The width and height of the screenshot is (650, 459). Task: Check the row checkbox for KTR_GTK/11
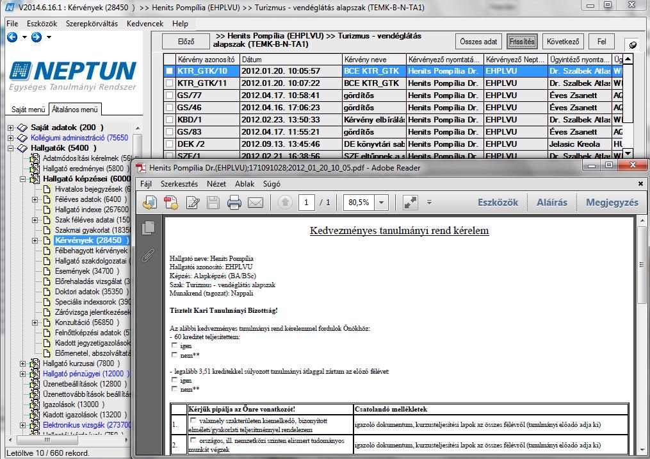pos(169,83)
